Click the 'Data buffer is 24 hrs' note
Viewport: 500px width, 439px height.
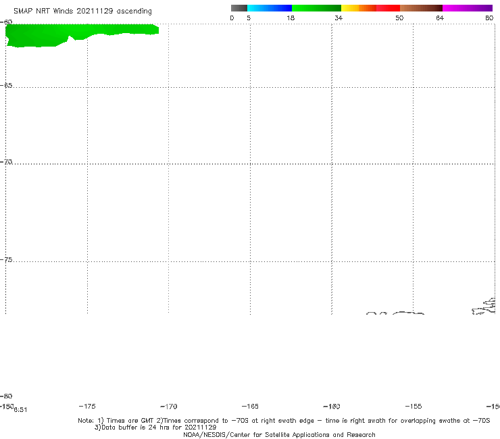pyautogui.click(x=155, y=428)
